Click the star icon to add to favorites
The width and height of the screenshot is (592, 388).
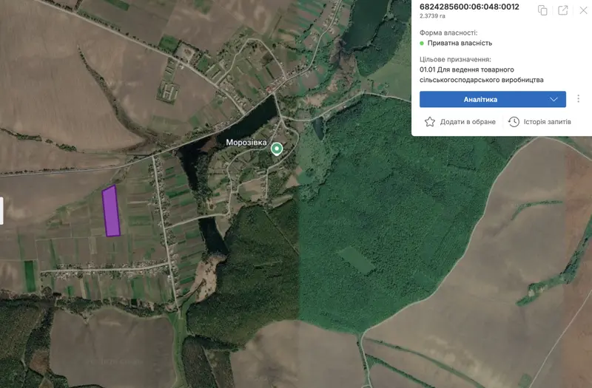(430, 122)
